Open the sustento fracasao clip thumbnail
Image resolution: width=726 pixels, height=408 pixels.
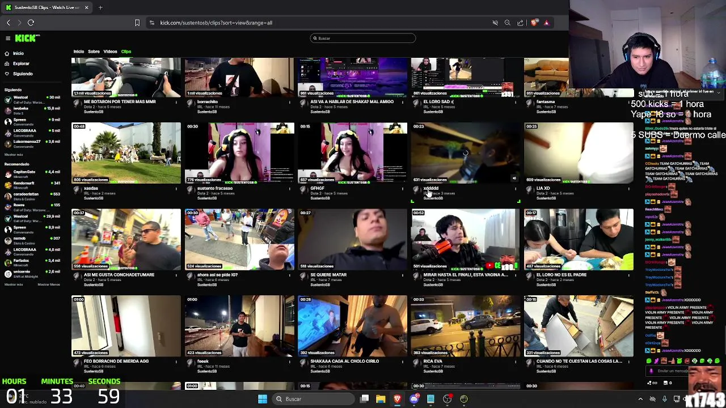239,153
